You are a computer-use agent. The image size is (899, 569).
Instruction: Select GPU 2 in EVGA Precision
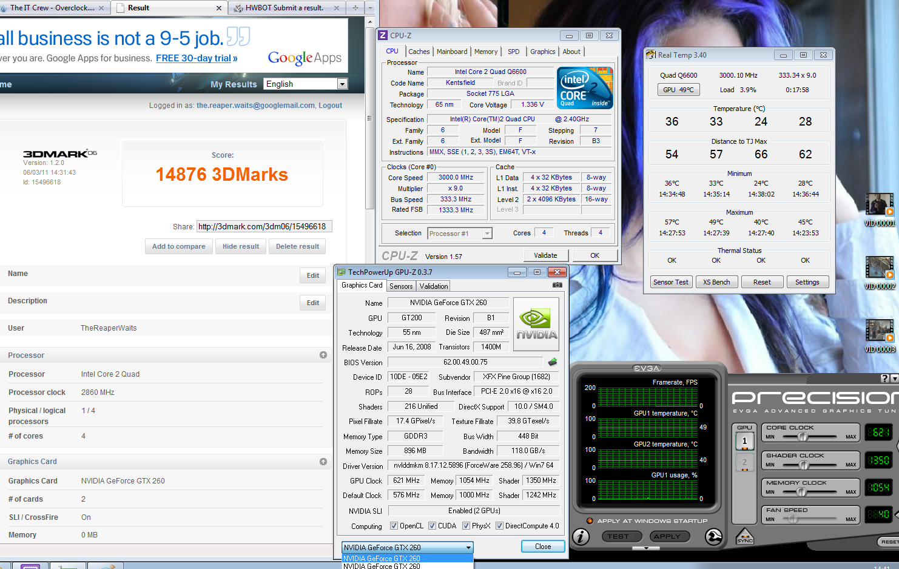tap(744, 462)
